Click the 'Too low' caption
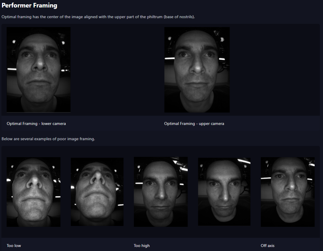Viewport: 323px width, 251px height. pyautogui.click(x=14, y=246)
